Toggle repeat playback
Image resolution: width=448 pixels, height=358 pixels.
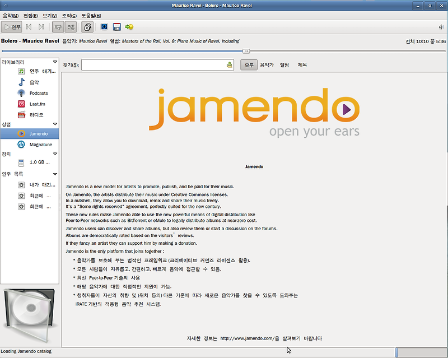point(58,27)
